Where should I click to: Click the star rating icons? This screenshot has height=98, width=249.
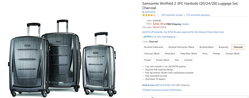149,15
